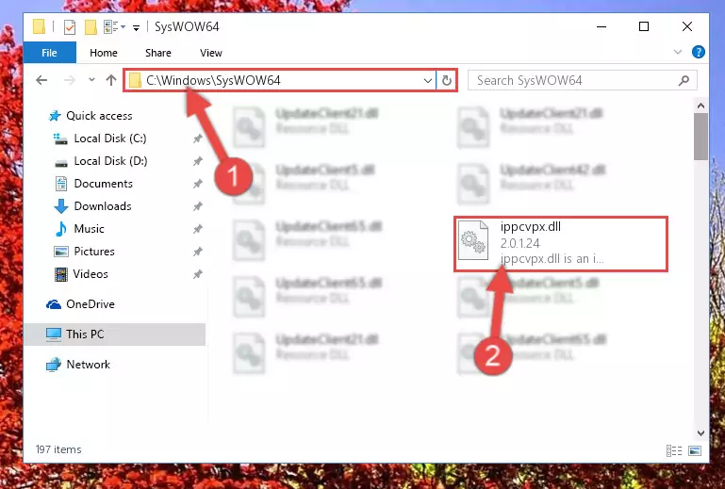This screenshot has height=489, width=725.
Task: Go back with the left arrow
Action: (41, 80)
